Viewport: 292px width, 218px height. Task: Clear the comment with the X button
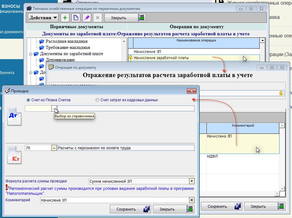(192, 200)
